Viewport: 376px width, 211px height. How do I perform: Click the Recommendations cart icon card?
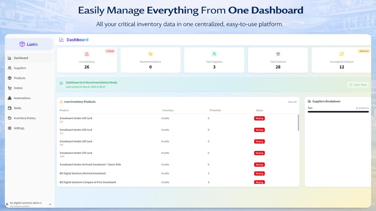click(150, 54)
